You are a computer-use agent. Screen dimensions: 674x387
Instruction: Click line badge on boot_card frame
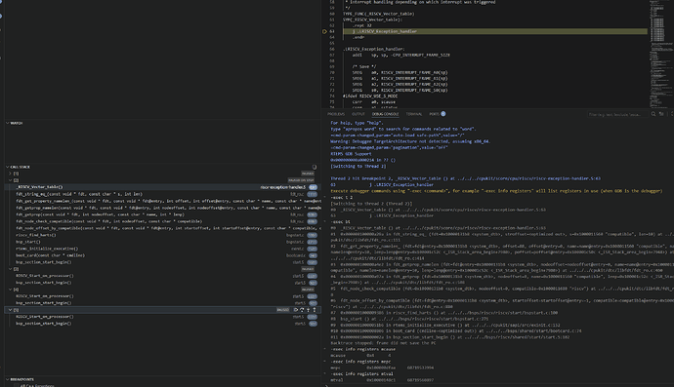click(x=313, y=255)
